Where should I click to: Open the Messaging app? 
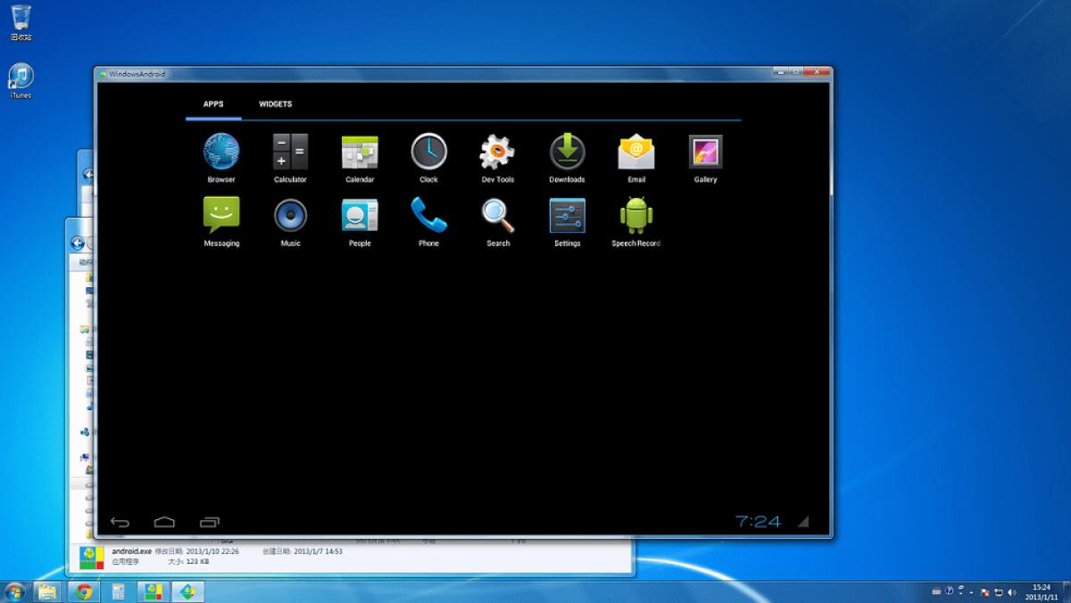(220, 214)
